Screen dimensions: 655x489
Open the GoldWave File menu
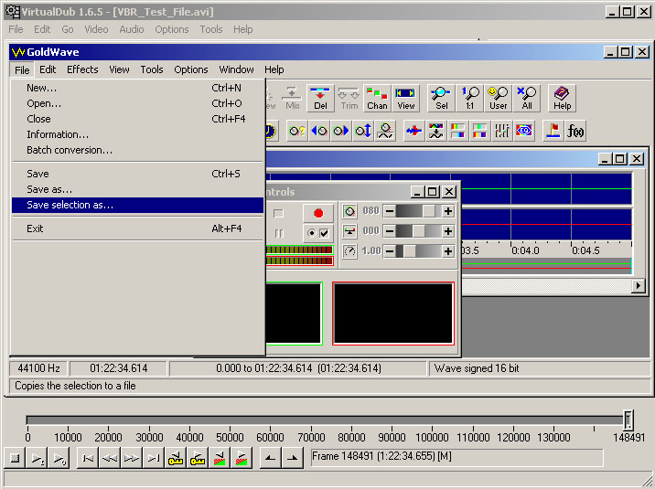[22, 69]
